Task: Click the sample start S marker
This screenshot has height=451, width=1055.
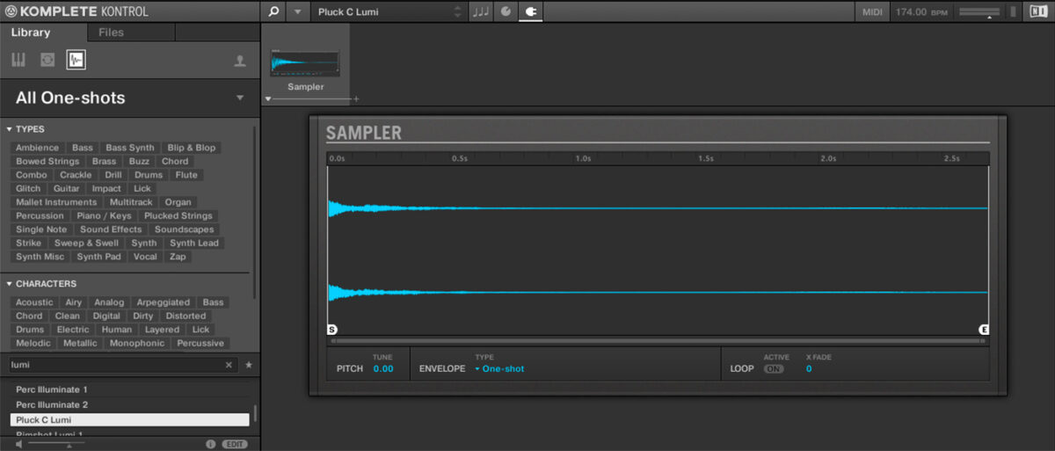Action: click(x=332, y=330)
